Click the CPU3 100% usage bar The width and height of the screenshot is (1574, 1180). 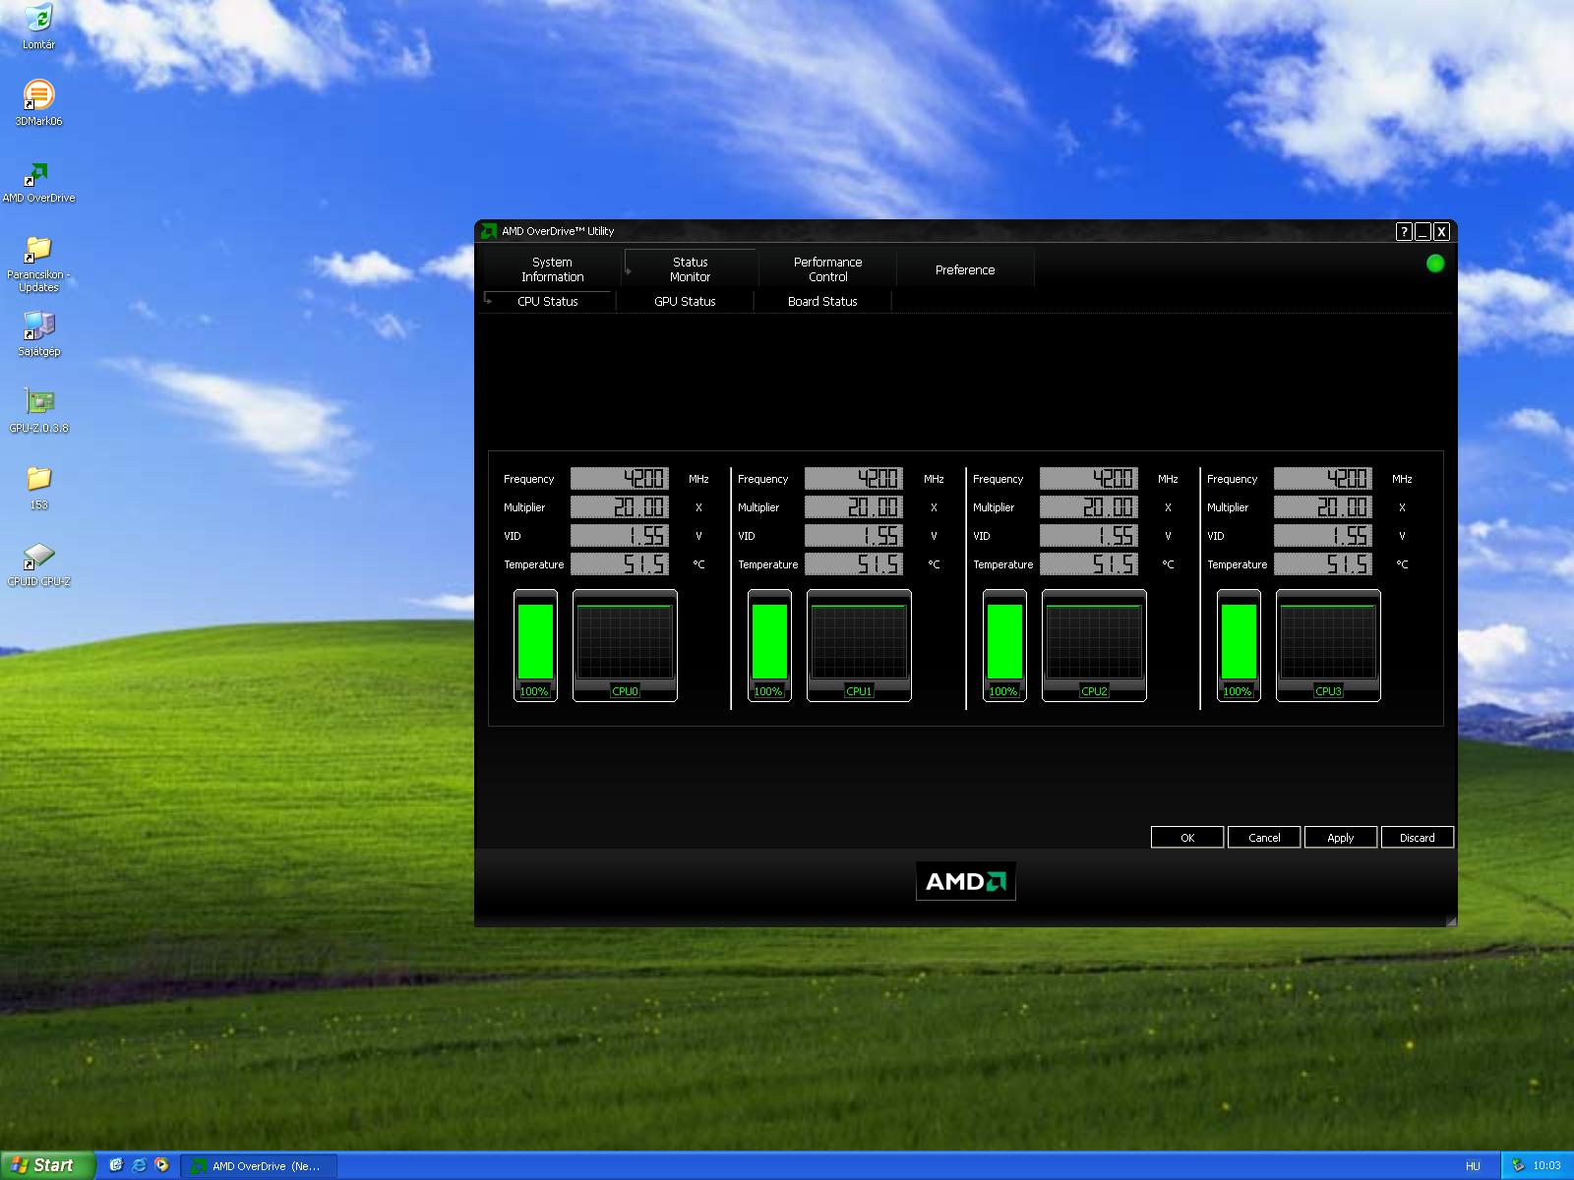[1239, 645]
